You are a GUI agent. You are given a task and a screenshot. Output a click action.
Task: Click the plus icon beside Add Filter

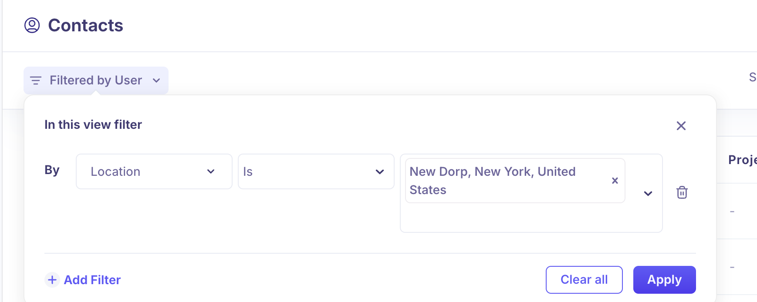(x=52, y=279)
